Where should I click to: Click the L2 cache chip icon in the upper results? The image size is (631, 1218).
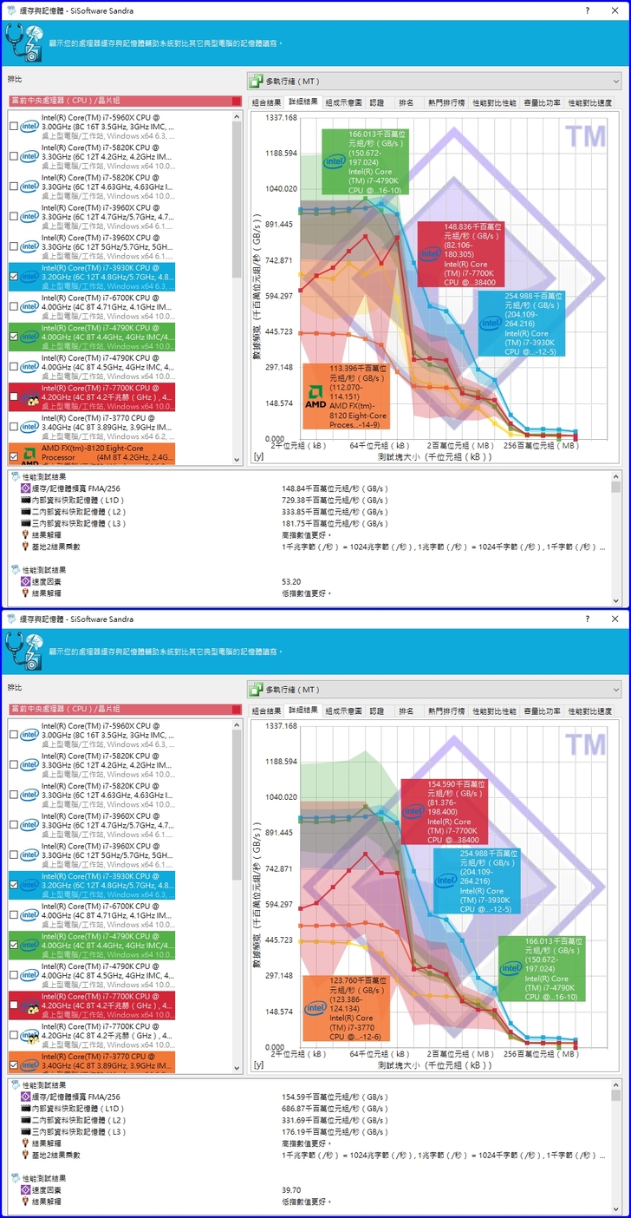pyautogui.click(x=25, y=512)
